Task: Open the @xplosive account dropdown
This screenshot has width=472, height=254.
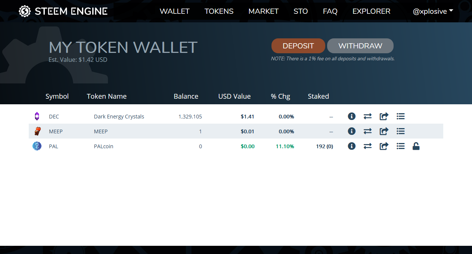Action: click(x=433, y=11)
